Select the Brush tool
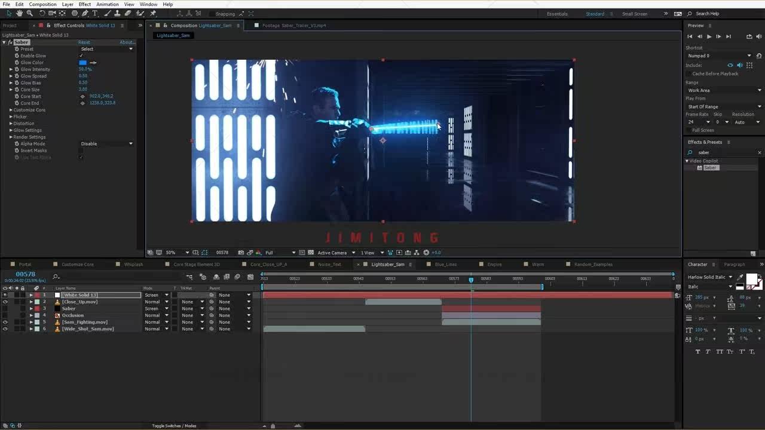This screenshot has height=430, width=765. point(108,13)
